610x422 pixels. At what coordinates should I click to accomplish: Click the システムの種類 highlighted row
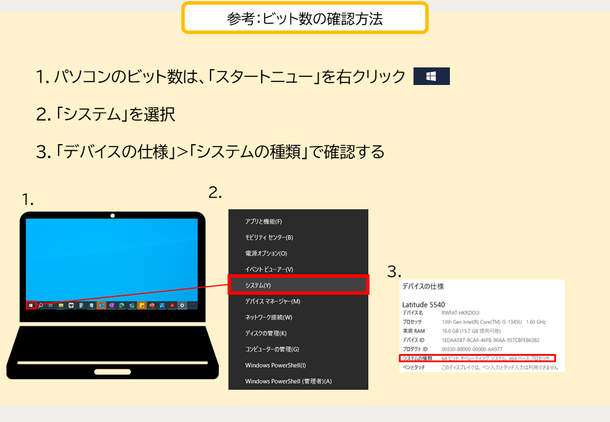477,358
